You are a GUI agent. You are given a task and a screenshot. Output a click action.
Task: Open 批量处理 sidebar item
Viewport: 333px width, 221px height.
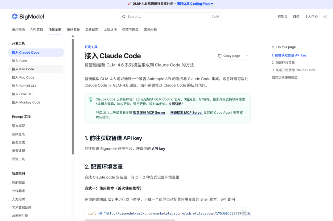coord(36,151)
